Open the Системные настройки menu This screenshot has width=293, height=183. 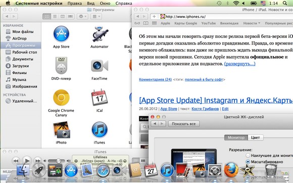pyautogui.click(x=39, y=4)
